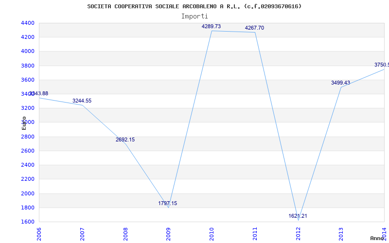Click the 4400 y-axis value
Image resolution: width=389 pixels, height=243 pixels.
tap(28, 23)
